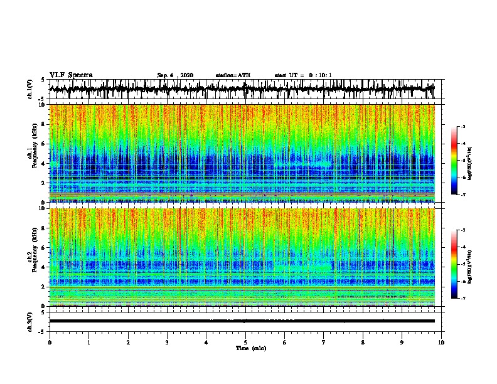The image size is (497, 384).
Task: Click the "Time (min)" x-axis label
Action: click(251, 348)
